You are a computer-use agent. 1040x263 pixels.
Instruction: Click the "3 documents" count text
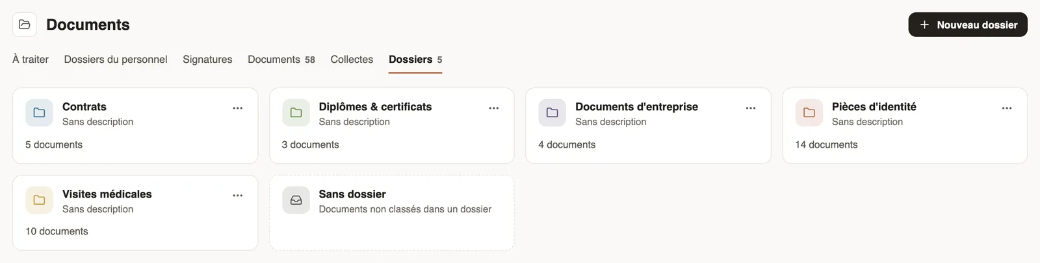pyautogui.click(x=311, y=145)
